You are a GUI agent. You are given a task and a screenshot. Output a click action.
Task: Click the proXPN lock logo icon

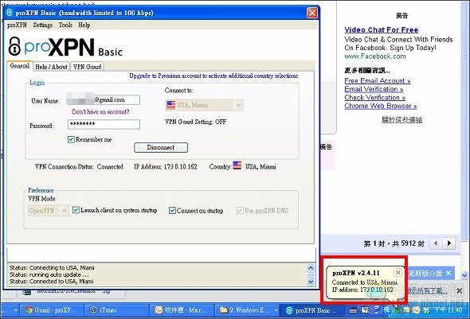[x=14, y=46]
